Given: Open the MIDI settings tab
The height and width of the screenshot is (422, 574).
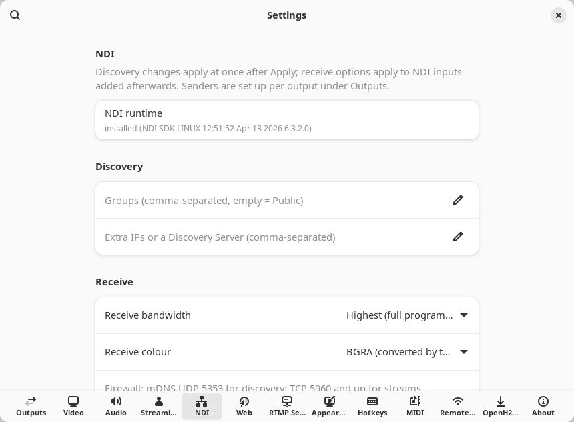Looking at the screenshot, I should (415, 406).
